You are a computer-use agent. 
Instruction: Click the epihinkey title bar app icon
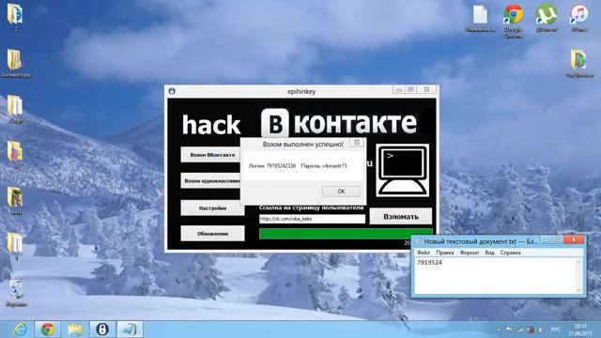[x=172, y=91]
